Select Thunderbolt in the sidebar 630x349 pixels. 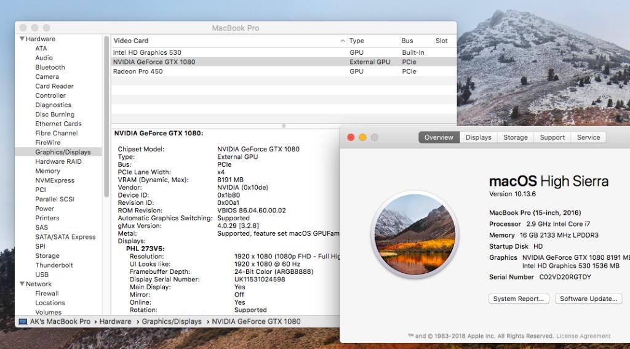coord(54,265)
